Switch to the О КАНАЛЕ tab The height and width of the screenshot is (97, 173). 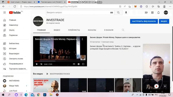tap(109, 30)
